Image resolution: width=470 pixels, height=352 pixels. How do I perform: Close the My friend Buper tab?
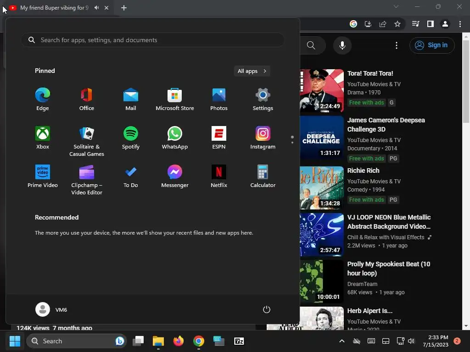coord(106,8)
